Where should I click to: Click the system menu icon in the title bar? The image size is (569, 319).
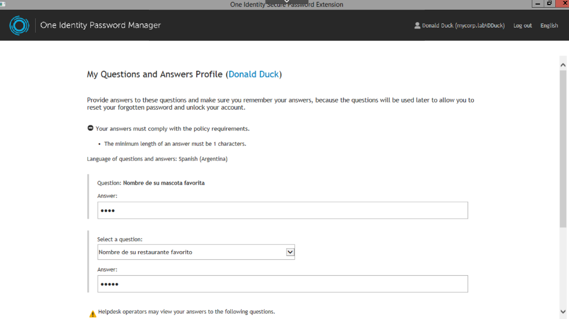(3, 4)
